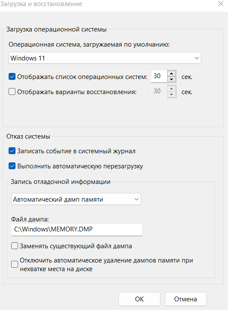Uncheck Записать событие в системный журнал
This screenshot has height=310, width=228.
12,151
